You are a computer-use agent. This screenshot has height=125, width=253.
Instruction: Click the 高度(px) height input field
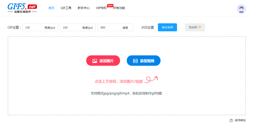(x=77, y=27)
